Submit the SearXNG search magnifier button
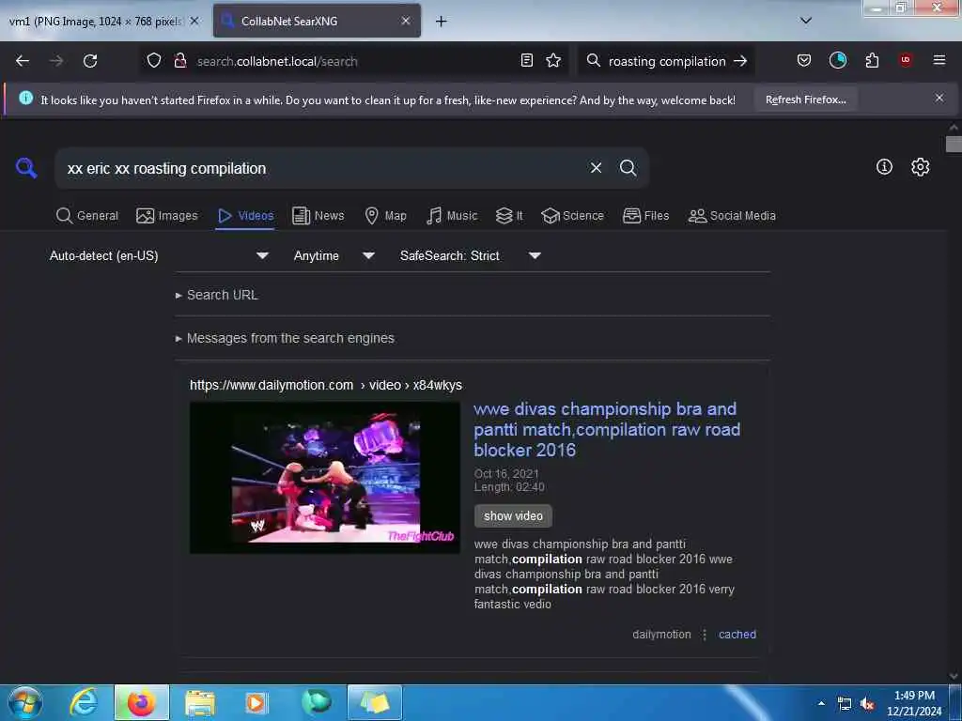 [x=628, y=168]
